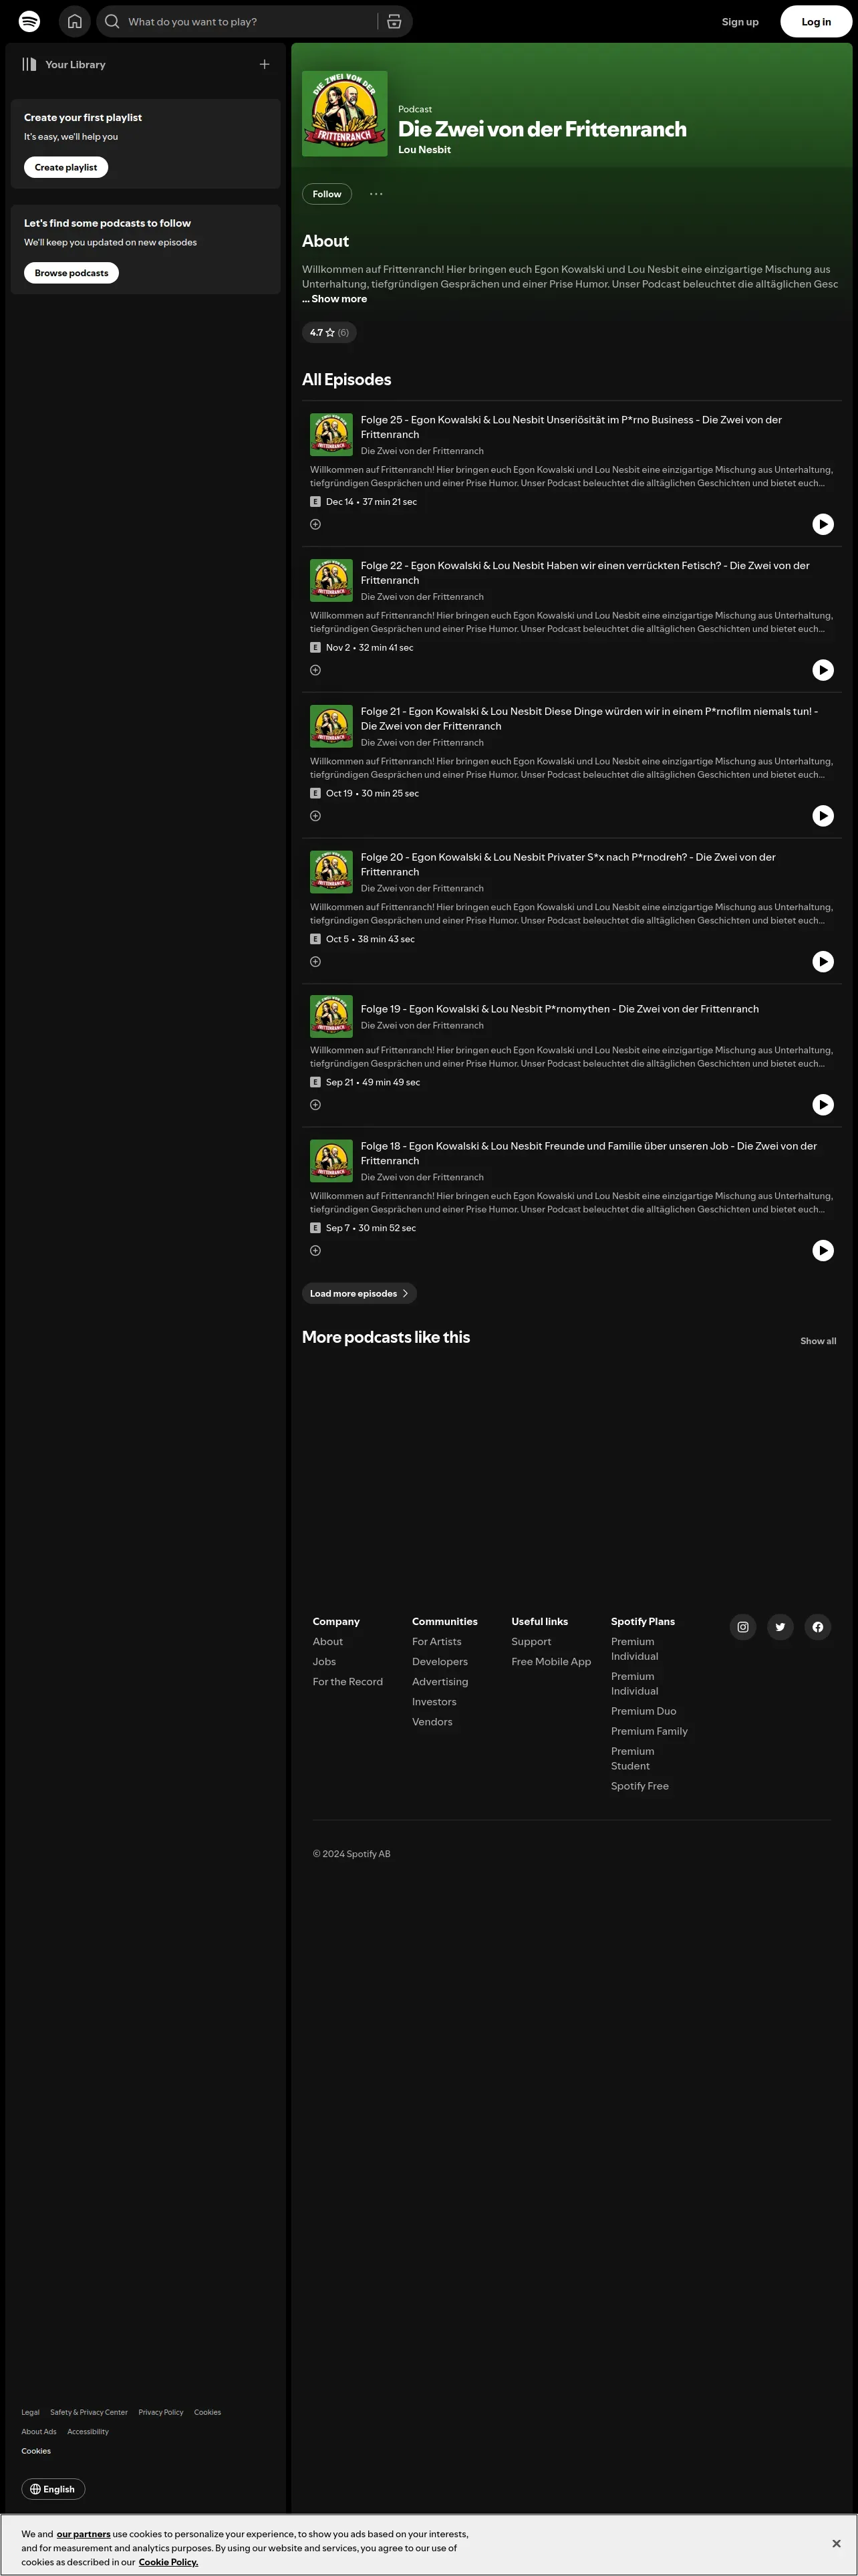
Task: Click Folge 22 episode cover thumbnail
Action: (331, 580)
